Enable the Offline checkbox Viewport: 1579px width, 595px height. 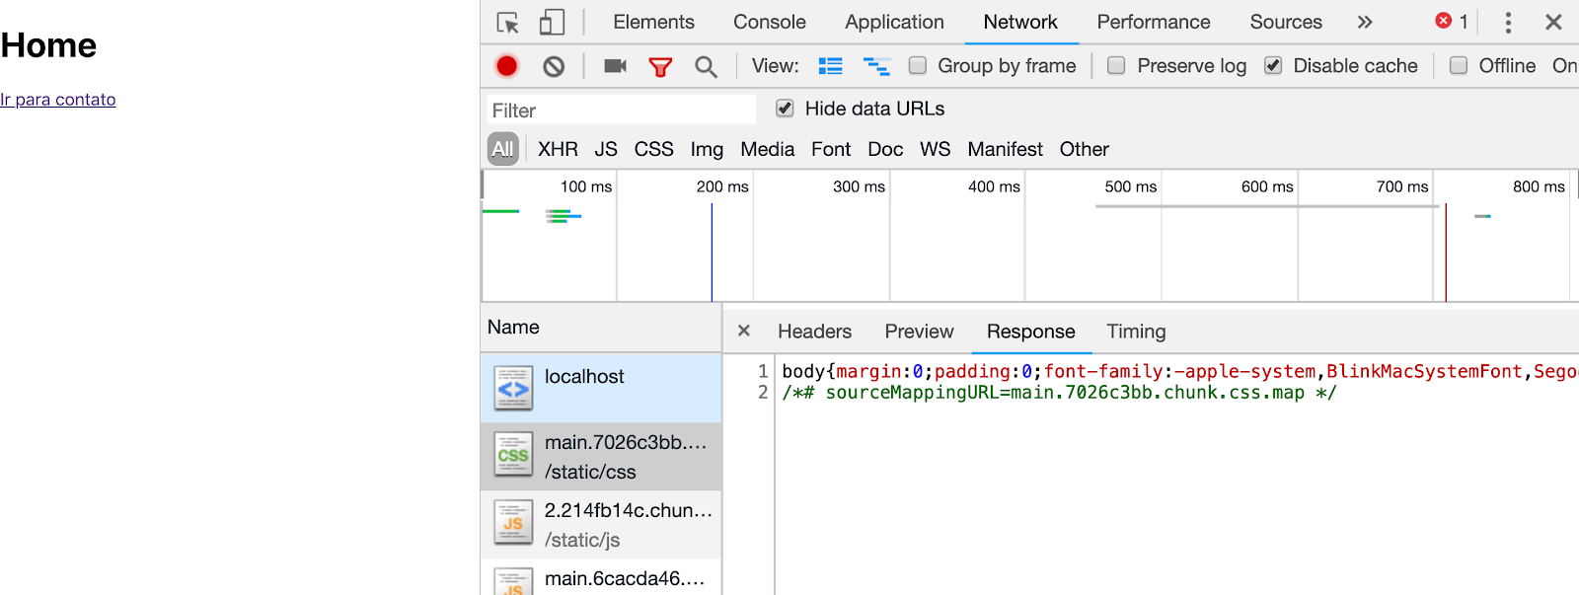click(x=1459, y=65)
